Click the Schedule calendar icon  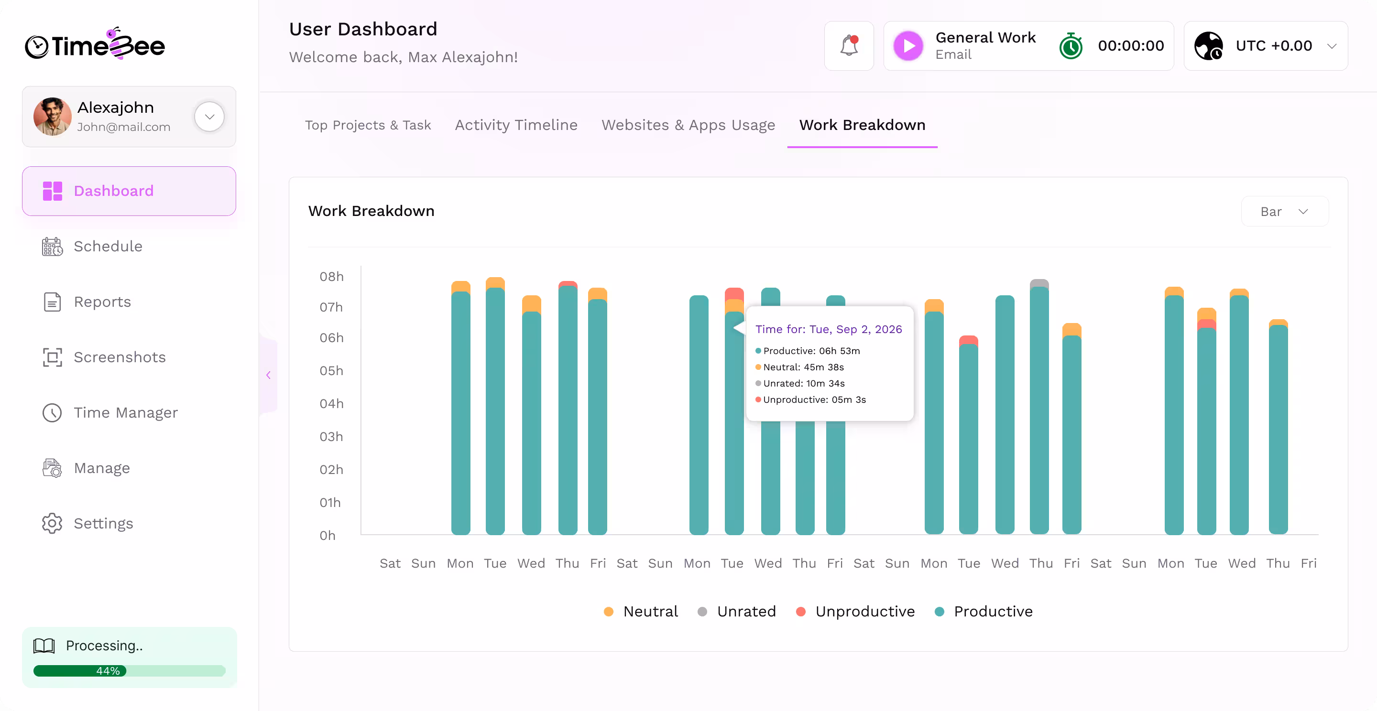tap(53, 246)
